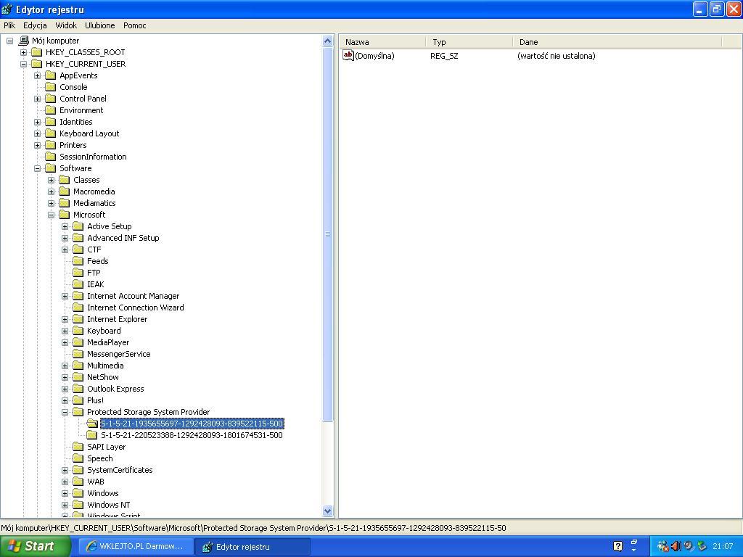The image size is (743, 557).
Task: Select the WAB key
Action: 95,482
